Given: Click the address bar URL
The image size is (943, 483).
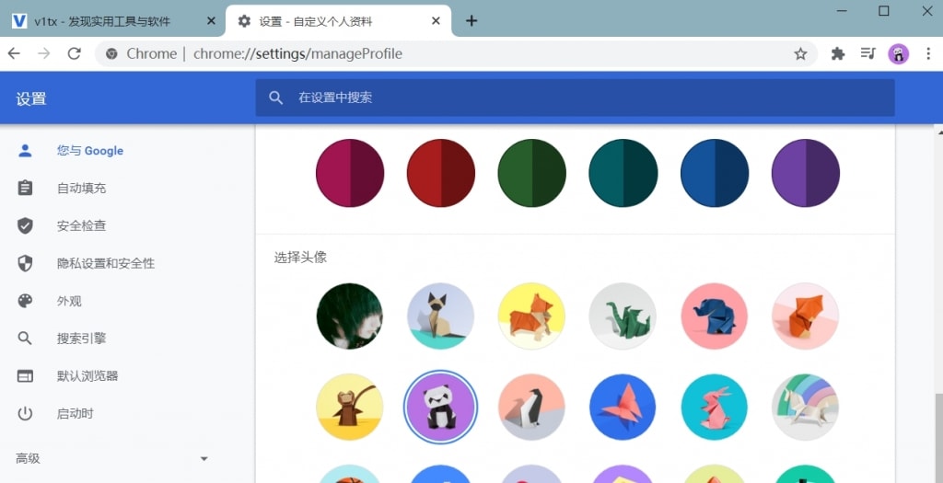Looking at the screenshot, I should click(x=297, y=54).
